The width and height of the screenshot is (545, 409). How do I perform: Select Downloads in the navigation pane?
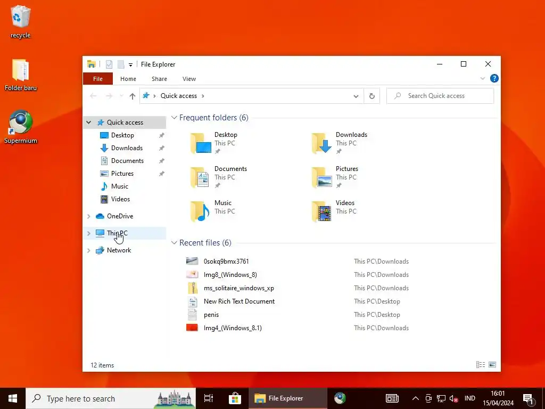(127, 148)
